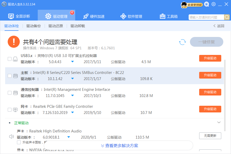Select the 驱动管理 tab
The image size is (231, 154).
click(56, 15)
